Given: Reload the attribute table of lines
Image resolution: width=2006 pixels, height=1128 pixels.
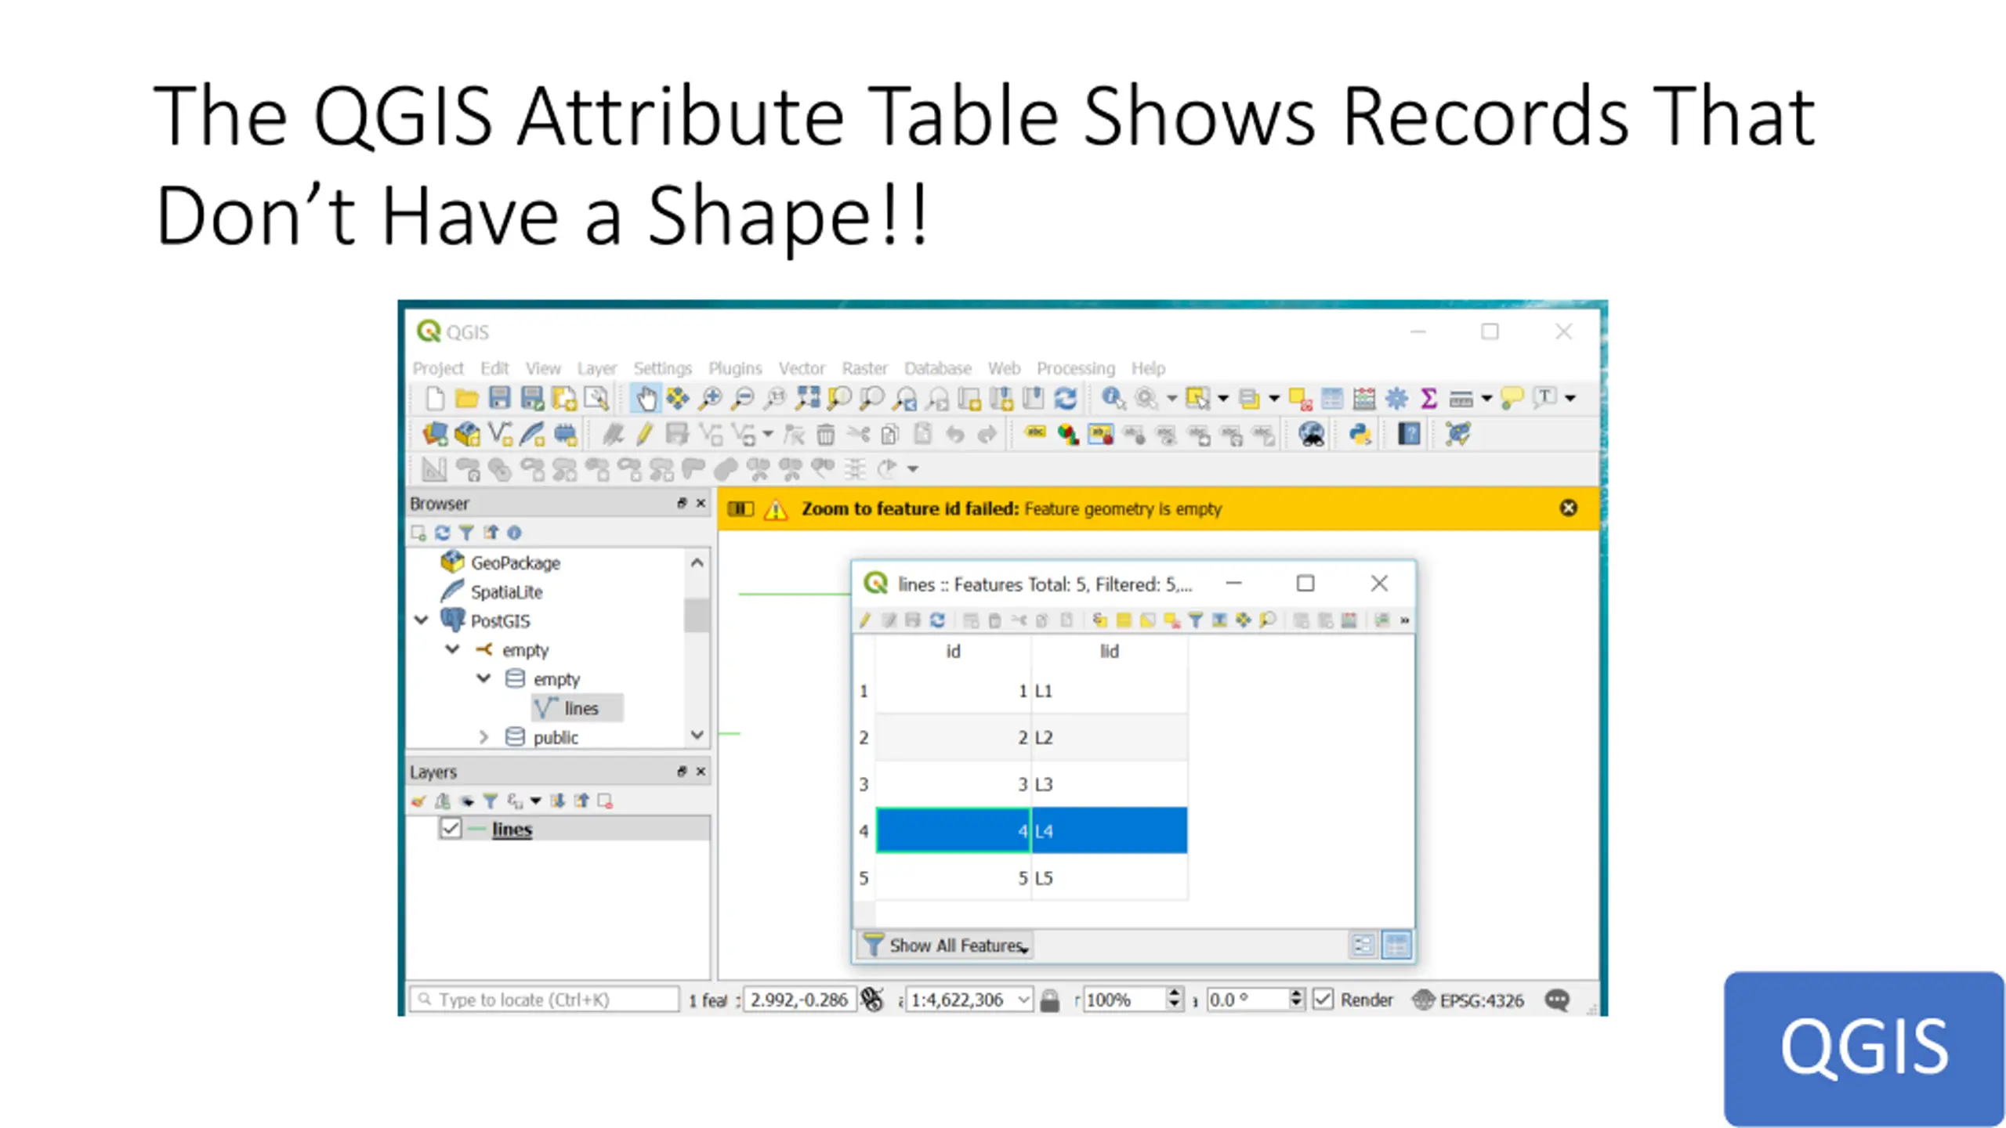Looking at the screenshot, I should coord(937,620).
